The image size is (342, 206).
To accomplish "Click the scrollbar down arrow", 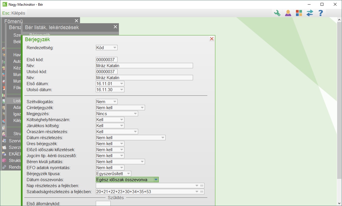I will [x=339, y=204].
